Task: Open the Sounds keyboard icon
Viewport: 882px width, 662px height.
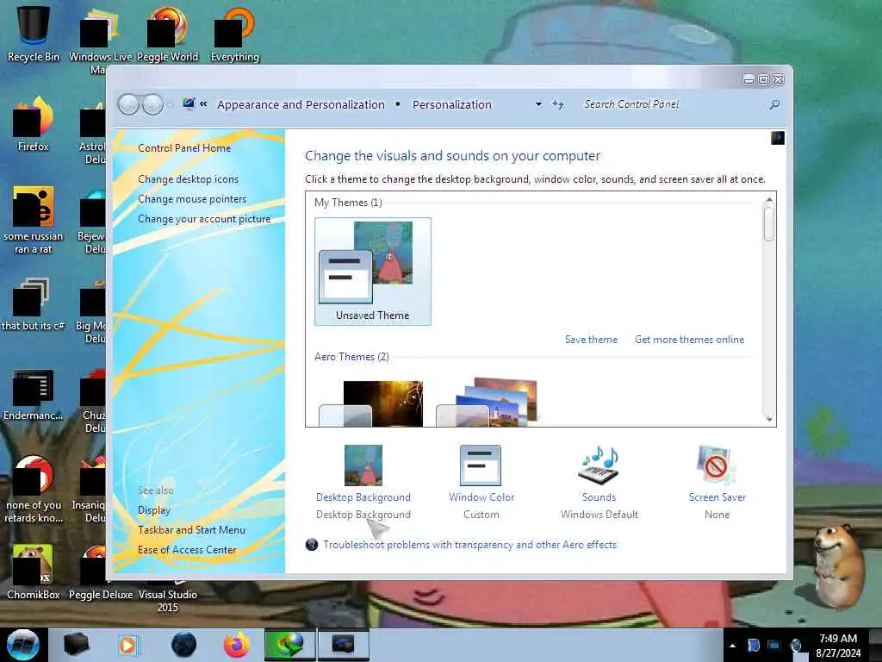Action: pyautogui.click(x=599, y=465)
